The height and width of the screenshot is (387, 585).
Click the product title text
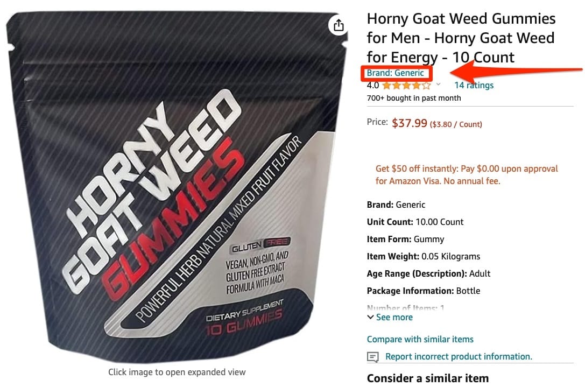pyautogui.click(x=461, y=38)
